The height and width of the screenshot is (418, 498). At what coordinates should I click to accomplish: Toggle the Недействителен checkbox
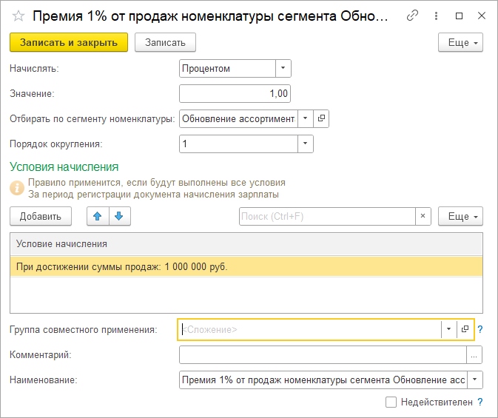(391, 402)
